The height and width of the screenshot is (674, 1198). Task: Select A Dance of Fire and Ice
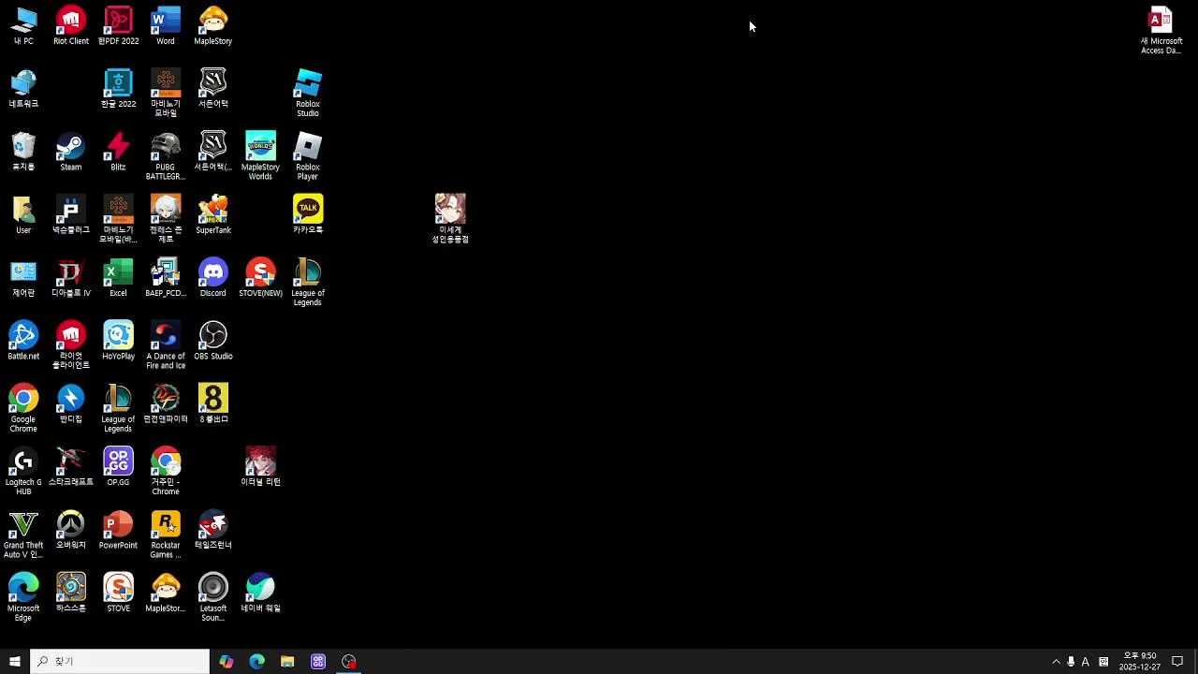166,345
